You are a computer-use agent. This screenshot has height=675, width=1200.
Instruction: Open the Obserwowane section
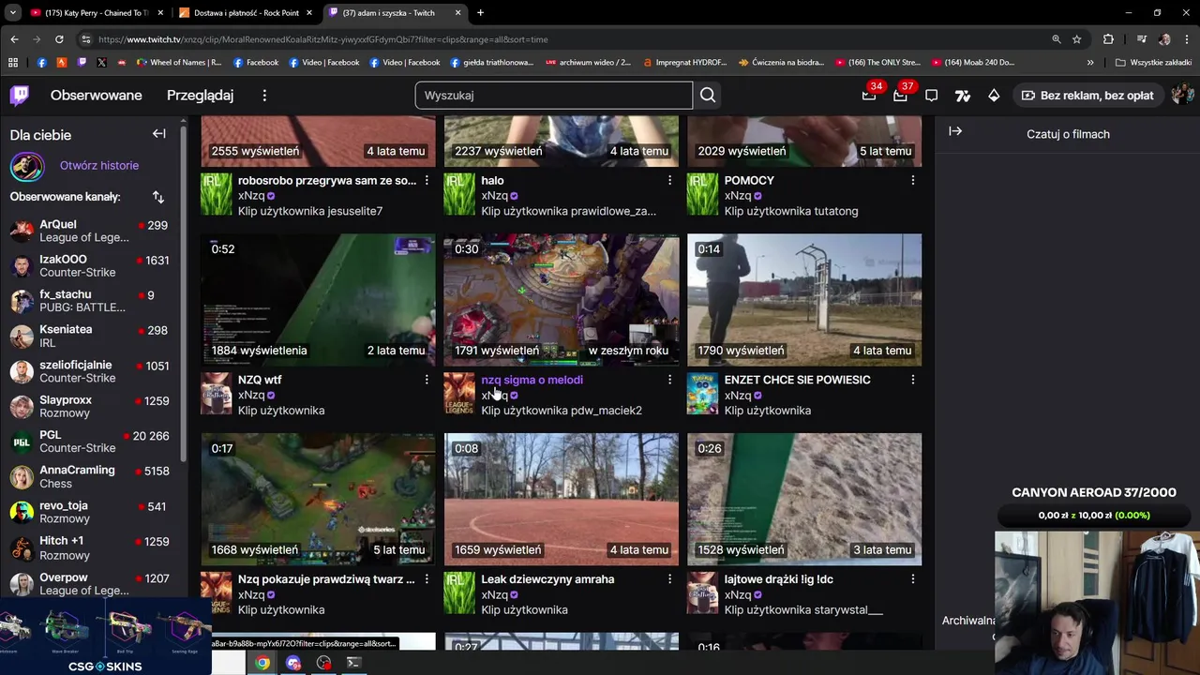[97, 96]
